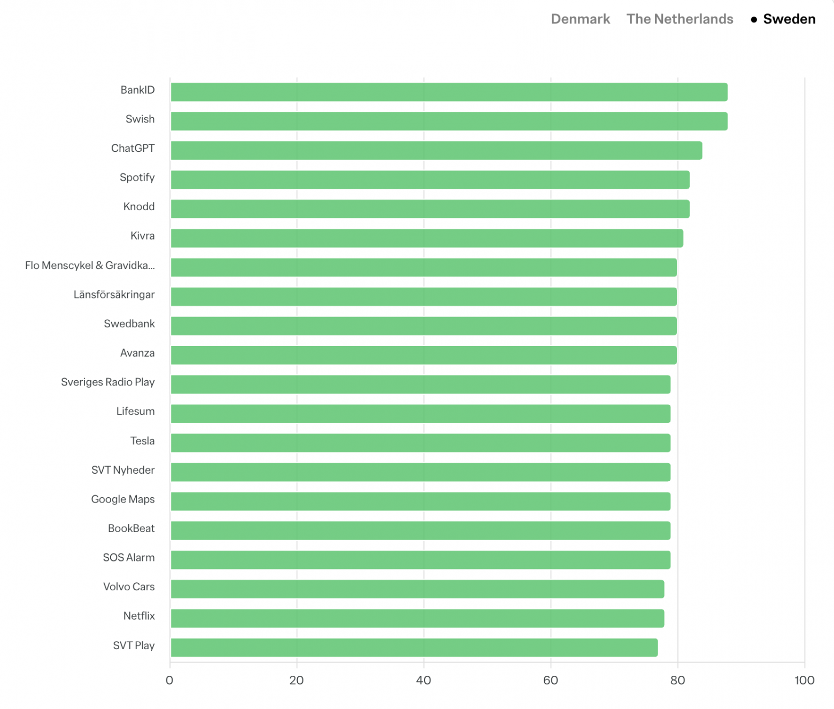Click the Spotify label
Image resolution: width=834 pixels, height=709 pixels.
click(137, 178)
